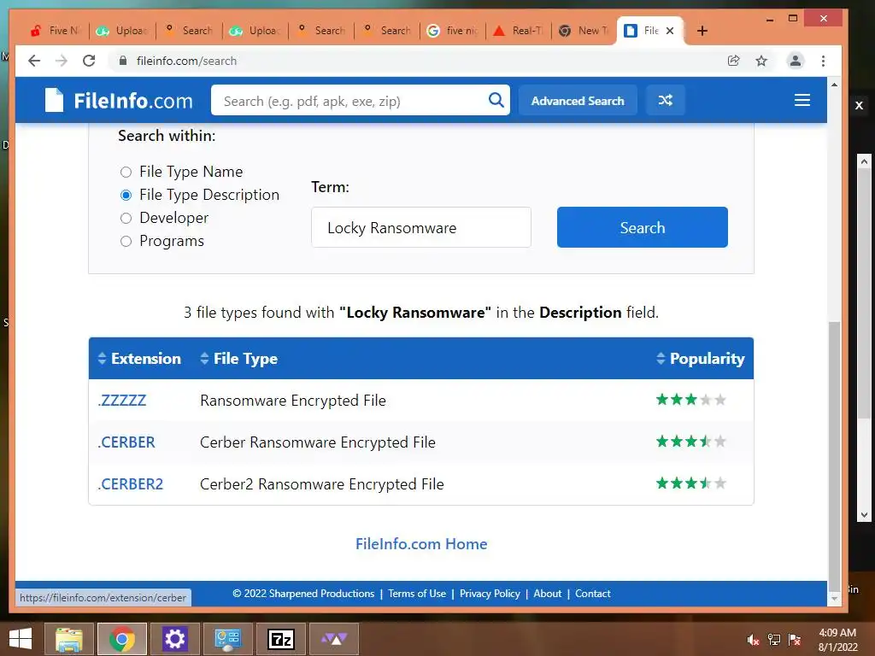The height and width of the screenshot is (656, 875).
Task: Switch to the first Upload tab
Action: [122, 31]
